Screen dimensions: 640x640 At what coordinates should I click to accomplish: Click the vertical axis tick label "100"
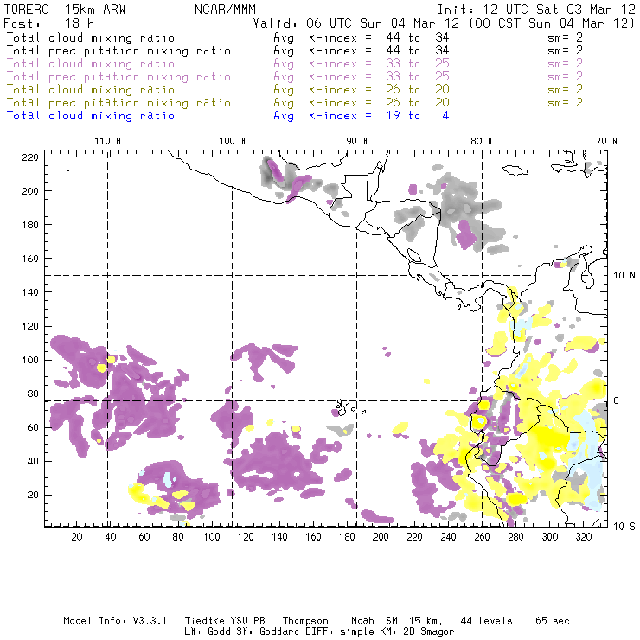29,360
